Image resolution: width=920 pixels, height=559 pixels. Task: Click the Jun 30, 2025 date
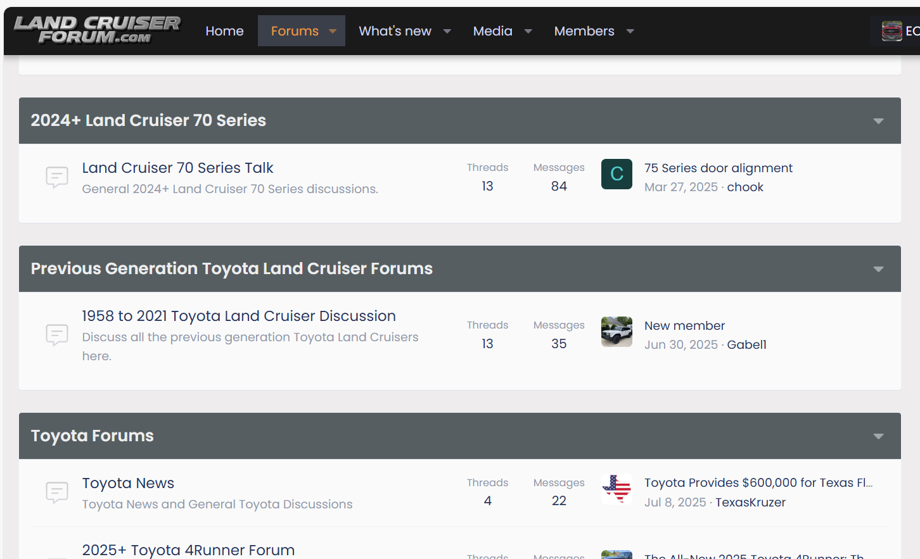(x=681, y=345)
